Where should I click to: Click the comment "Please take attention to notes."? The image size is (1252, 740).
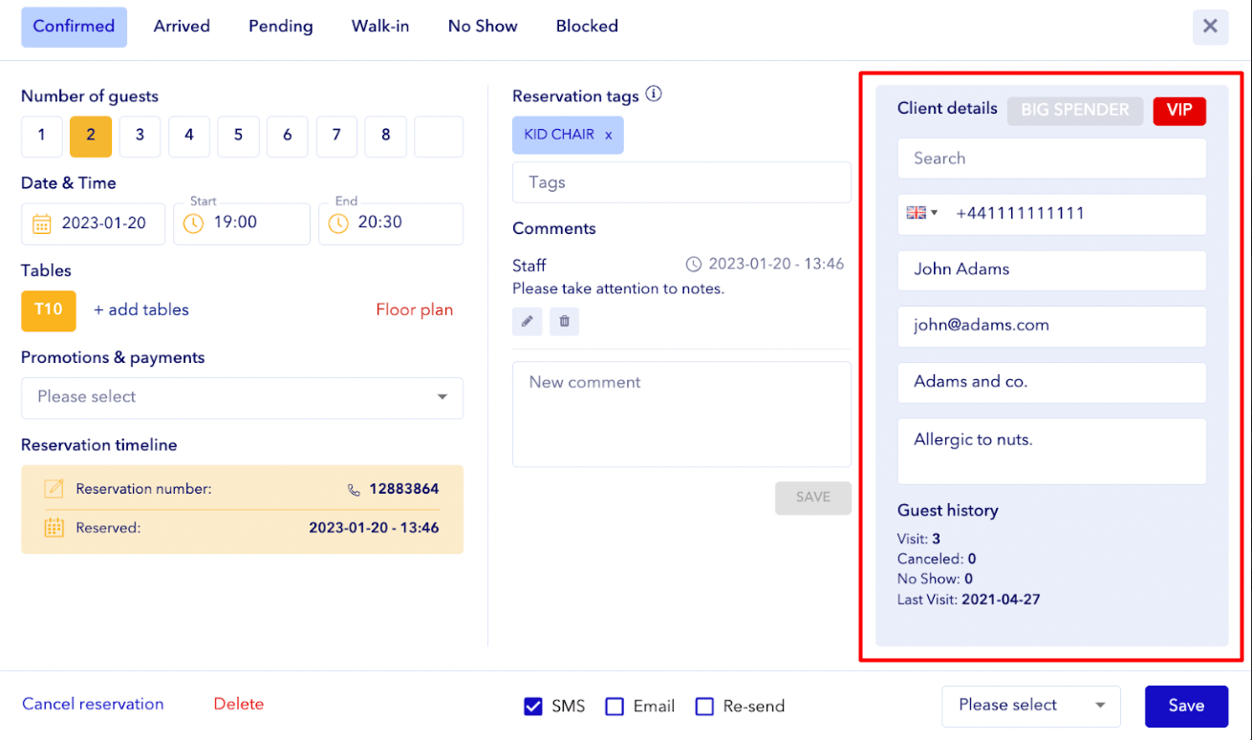(618, 288)
